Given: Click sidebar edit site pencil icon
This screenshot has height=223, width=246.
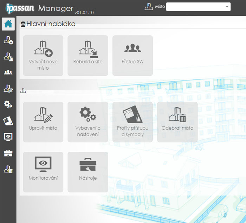Looking at the screenshot, I should click(8, 88).
